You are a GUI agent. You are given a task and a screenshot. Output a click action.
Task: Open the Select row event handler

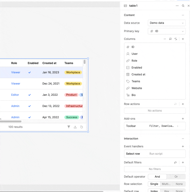[x=155, y=154]
